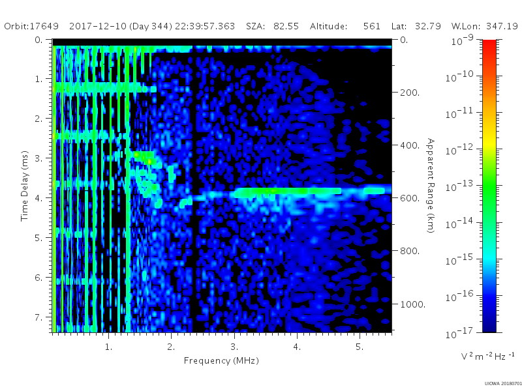The image size is (522, 391).
Task: Click the red top of the colorbar
Action: point(489,45)
